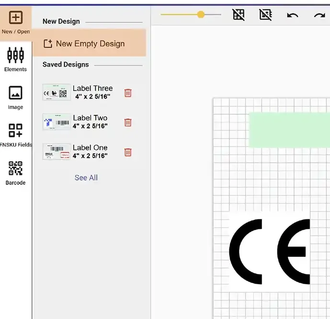Delete the Label One saved design

(x=128, y=152)
